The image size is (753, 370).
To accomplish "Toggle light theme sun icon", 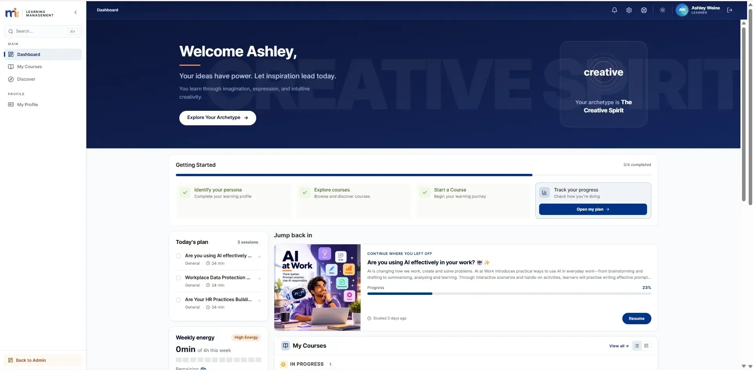I will coord(662,10).
